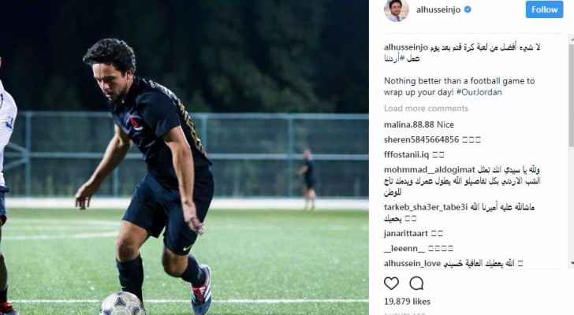574x315 pixels.
Task: Open tarkeb_sha3er_tabe3i profile
Action: click(x=426, y=207)
